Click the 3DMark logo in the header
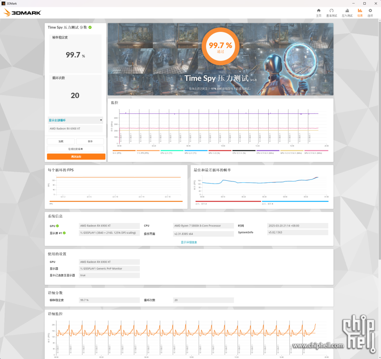 23,12
